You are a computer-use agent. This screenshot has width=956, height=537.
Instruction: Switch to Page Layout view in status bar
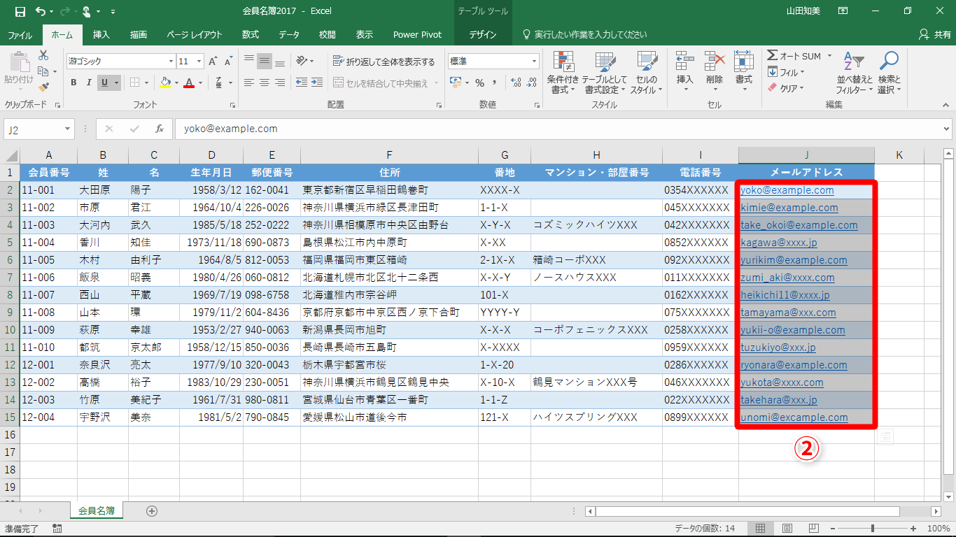point(787,529)
